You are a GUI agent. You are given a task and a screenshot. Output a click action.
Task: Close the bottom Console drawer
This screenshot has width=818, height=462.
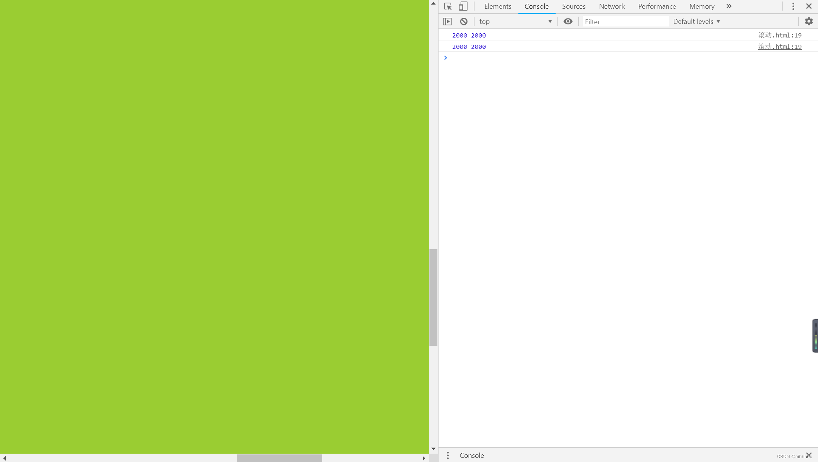[809, 455]
